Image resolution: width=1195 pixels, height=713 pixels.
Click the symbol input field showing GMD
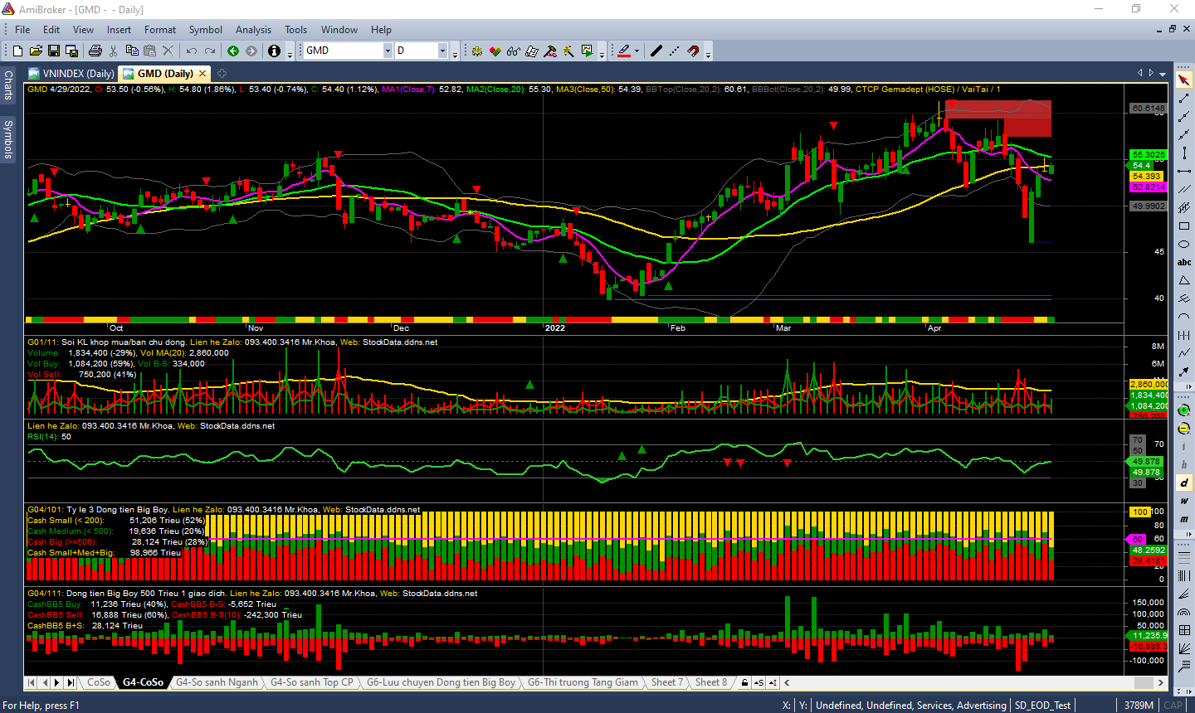[342, 51]
